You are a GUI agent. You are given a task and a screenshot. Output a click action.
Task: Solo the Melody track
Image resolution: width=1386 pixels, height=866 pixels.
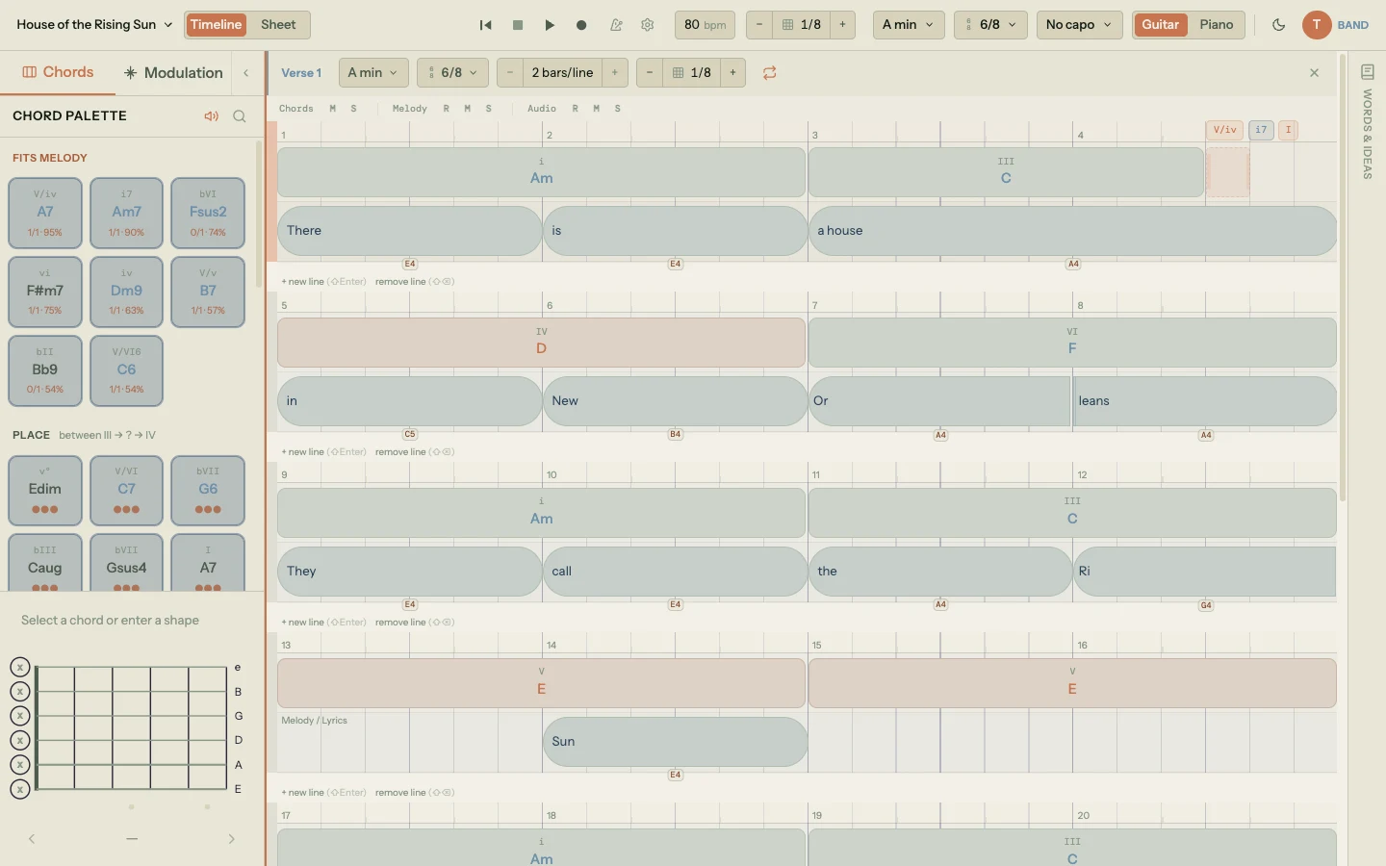point(488,109)
